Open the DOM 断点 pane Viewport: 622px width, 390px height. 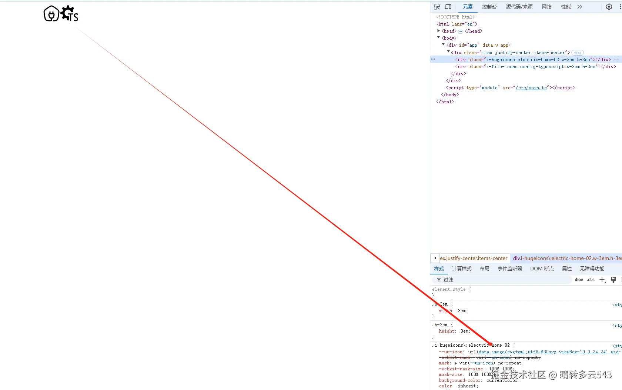[x=542, y=269]
